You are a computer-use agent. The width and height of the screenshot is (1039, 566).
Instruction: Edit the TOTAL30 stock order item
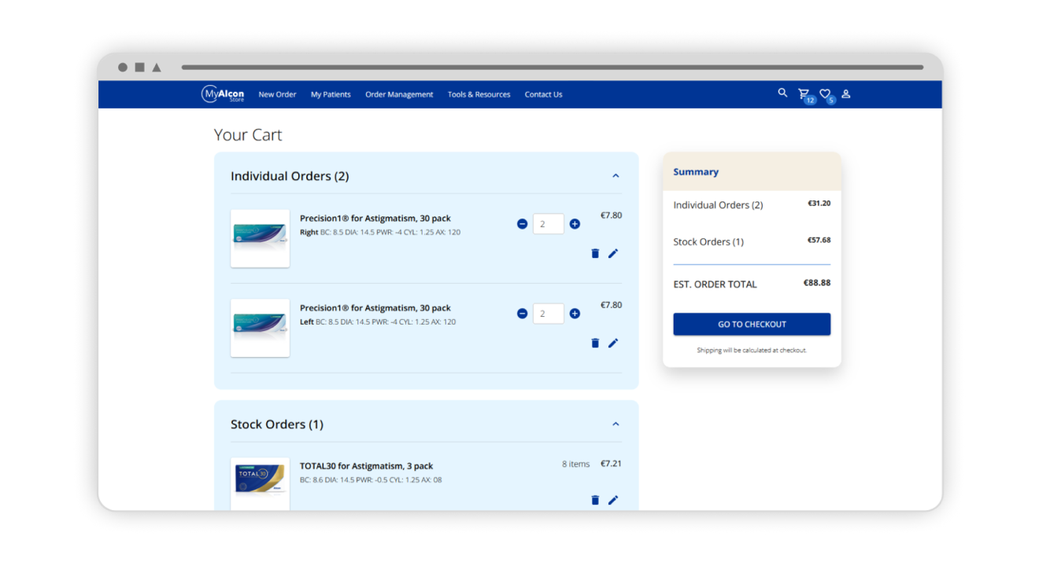[613, 500]
